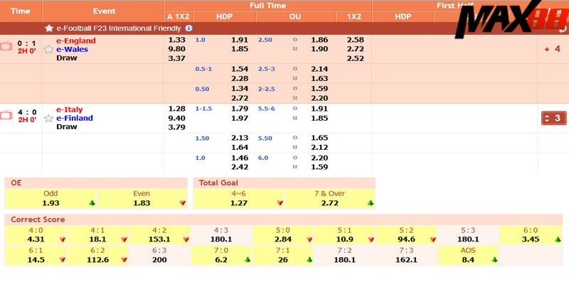This screenshot has height=284, width=569.
Task: Click refresh arrow icon under MAX88 logo
Action: coord(563,28)
